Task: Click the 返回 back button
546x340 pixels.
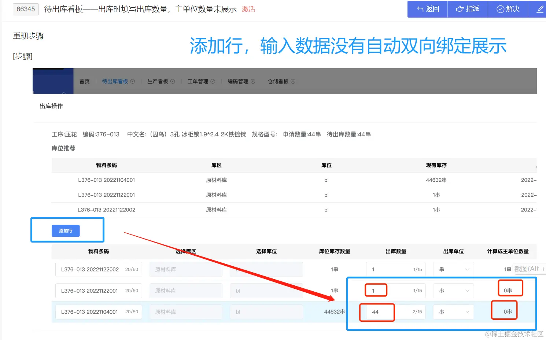Action: [x=428, y=9]
